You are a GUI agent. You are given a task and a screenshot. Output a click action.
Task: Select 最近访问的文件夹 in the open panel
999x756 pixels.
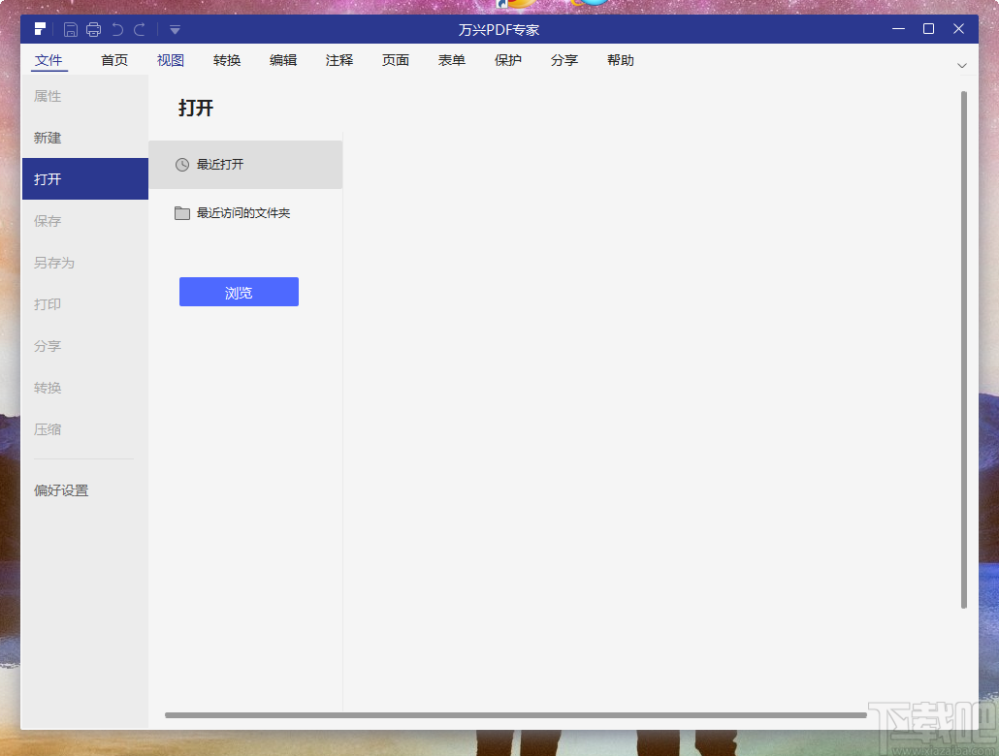(x=242, y=213)
